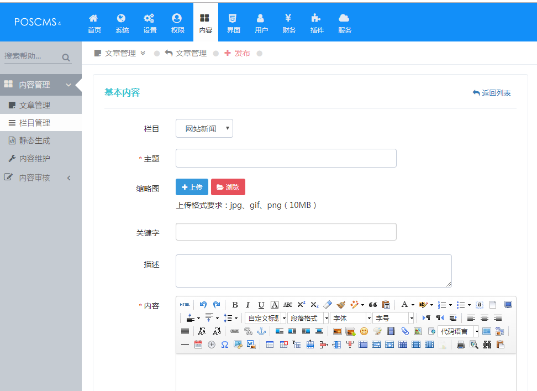Click the 返回列表 link to go back
Viewport: 537px width, 391px height.
[x=492, y=93]
